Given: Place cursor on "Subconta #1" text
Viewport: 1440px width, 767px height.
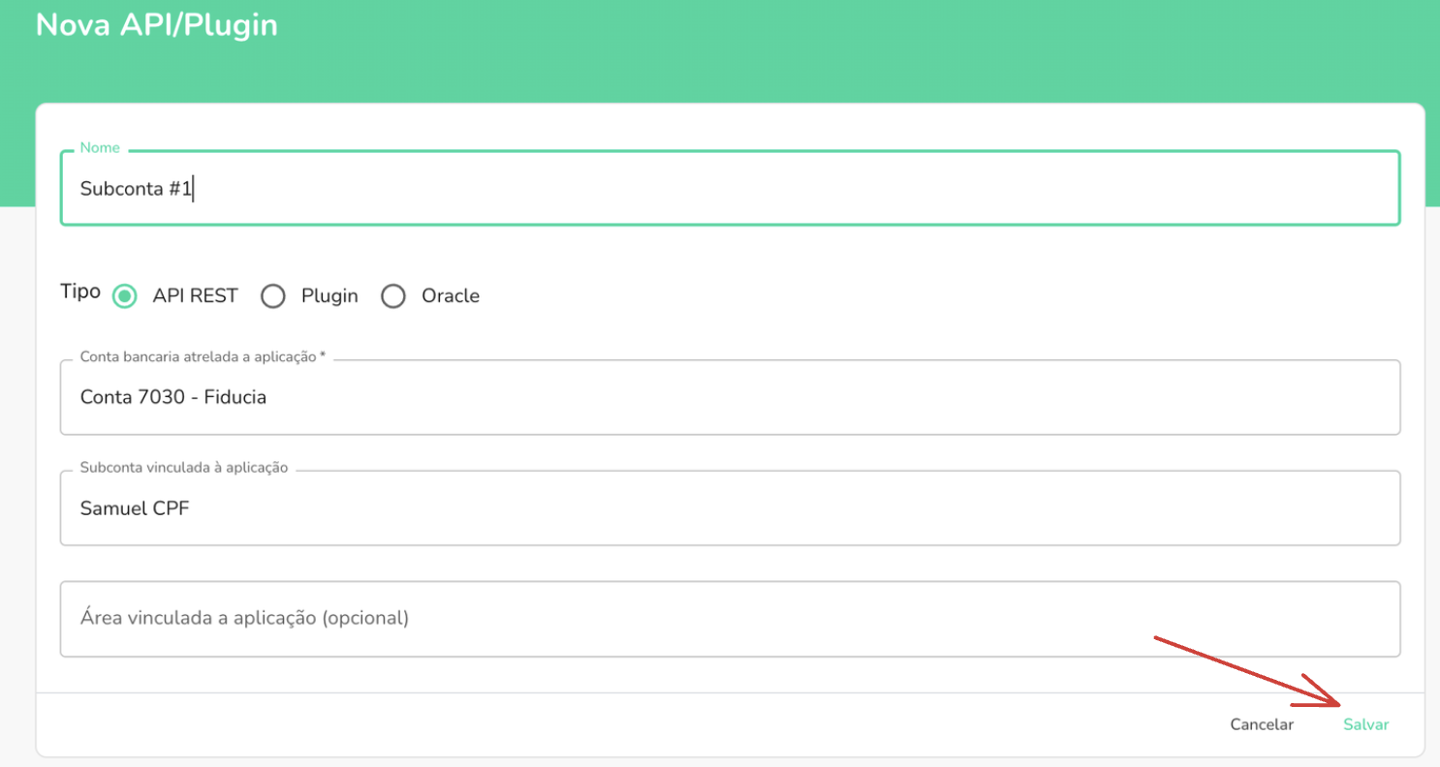Looking at the screenshot, I should click(137, 189).
